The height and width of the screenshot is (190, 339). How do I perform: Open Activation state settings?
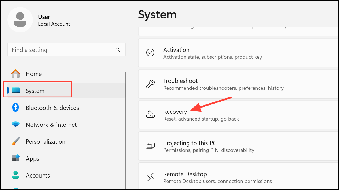pos(176,50)
